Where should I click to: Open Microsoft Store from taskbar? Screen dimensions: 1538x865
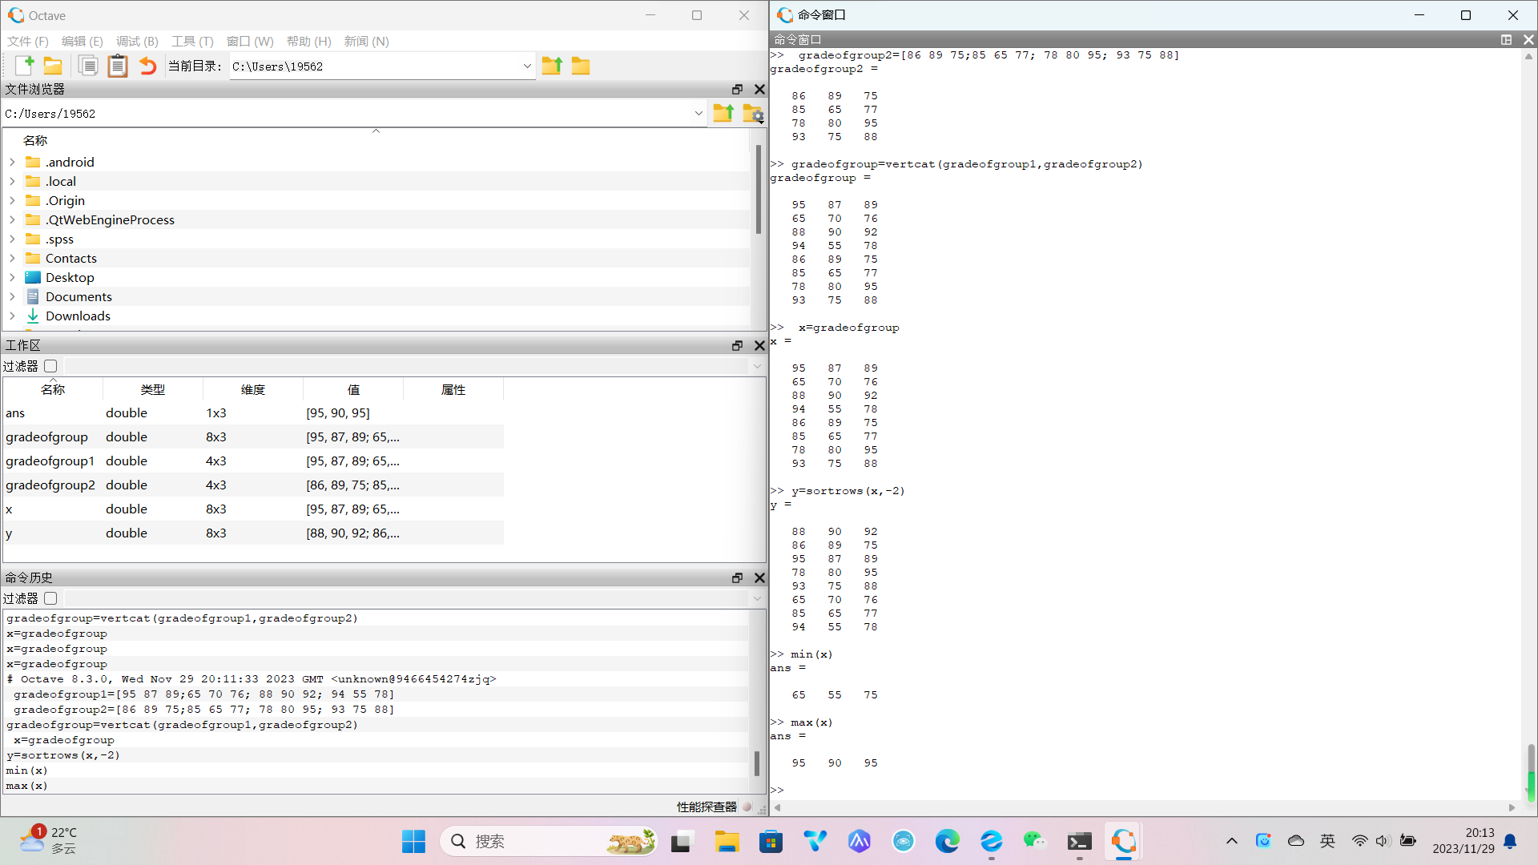click(x=771, y=841)
